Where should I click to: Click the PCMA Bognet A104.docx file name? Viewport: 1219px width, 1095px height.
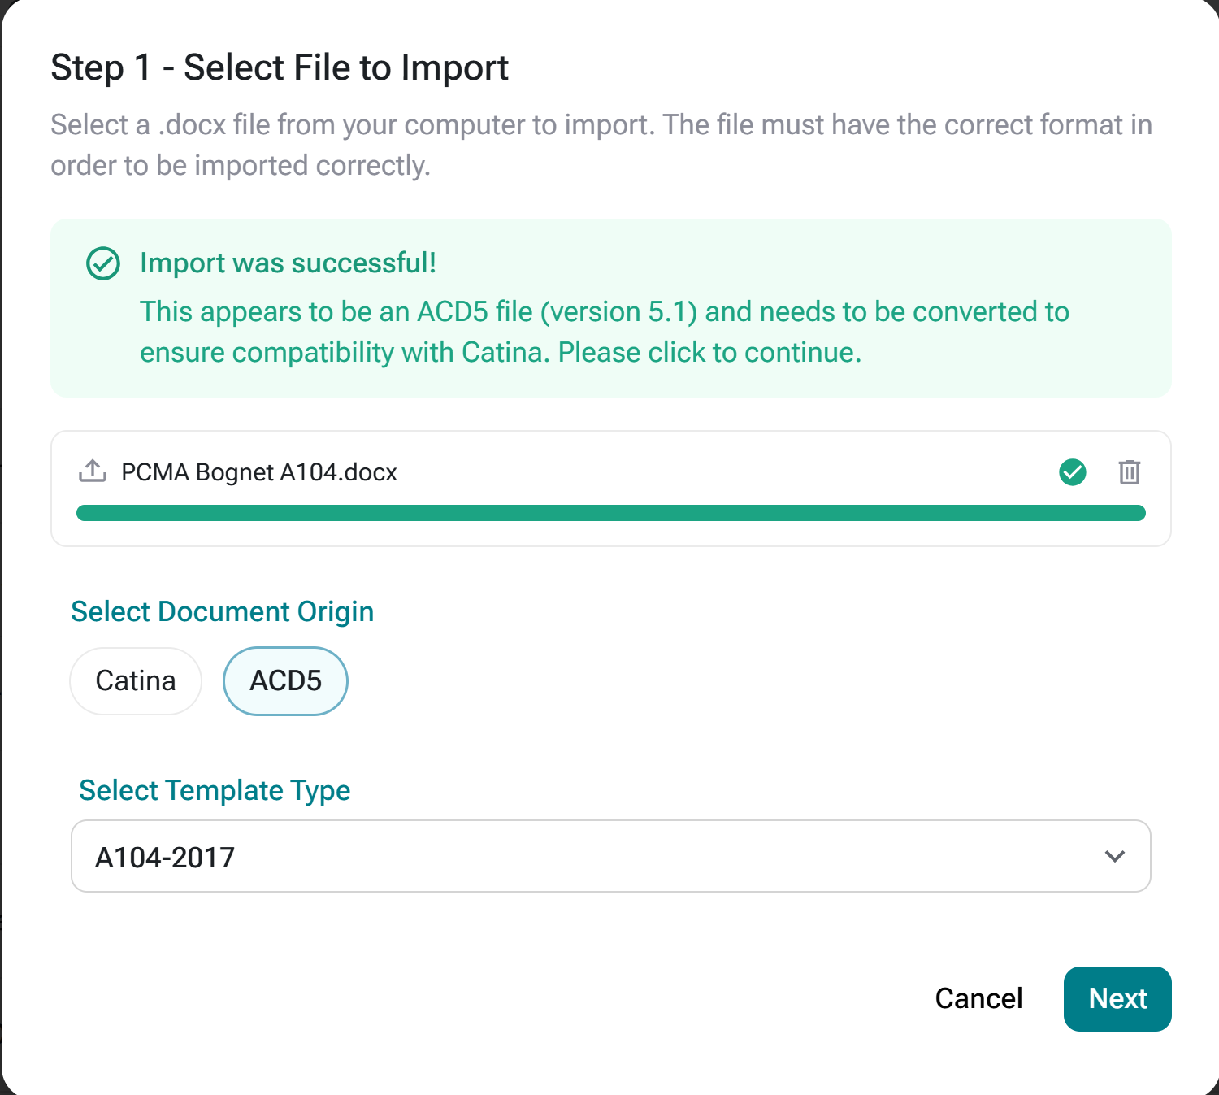(x=258, y=472)
